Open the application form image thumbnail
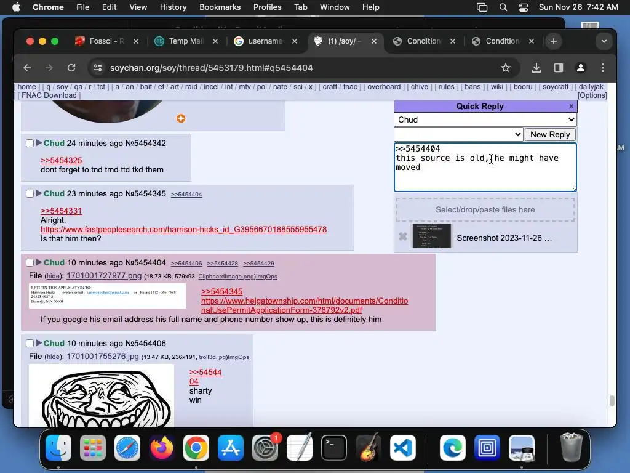Screen dimensions: 630x473 [107, 296]
